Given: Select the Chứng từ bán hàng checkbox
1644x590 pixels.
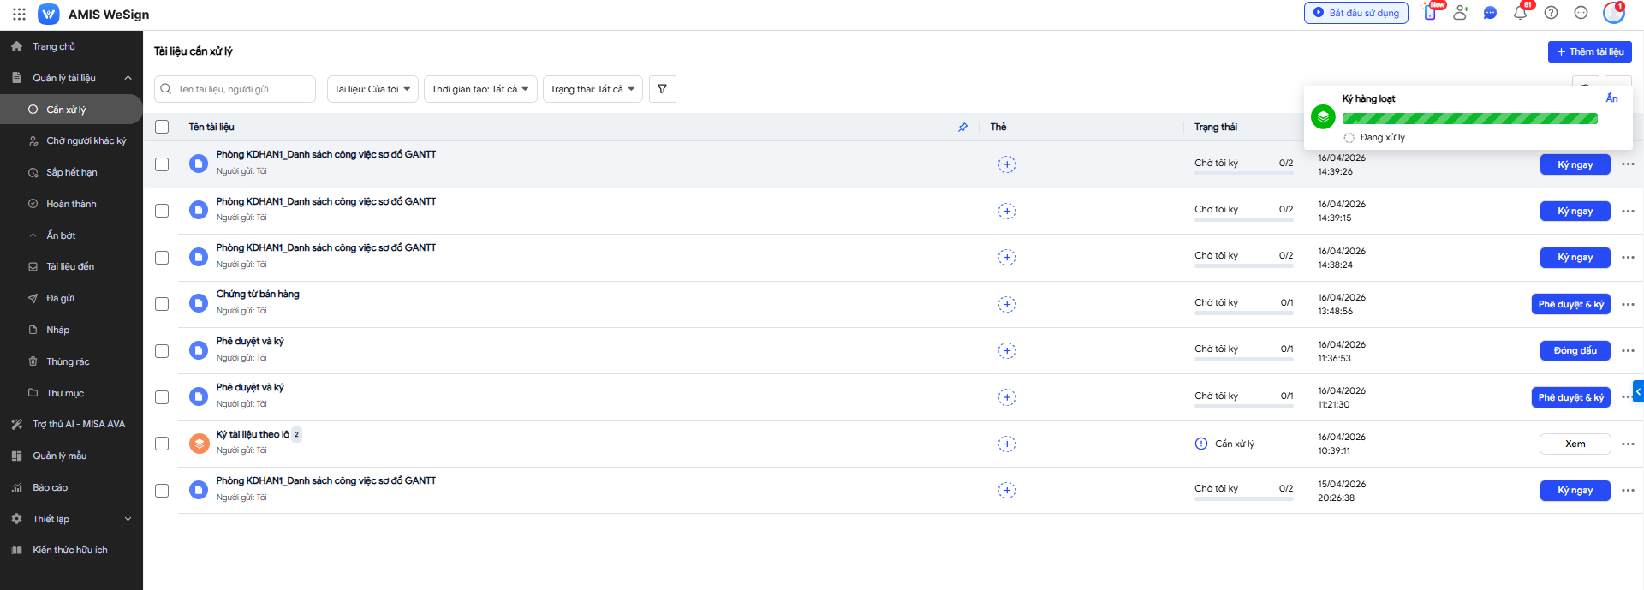Looking at the screenshot, I should pyautogui.click(x=162, y=304).
